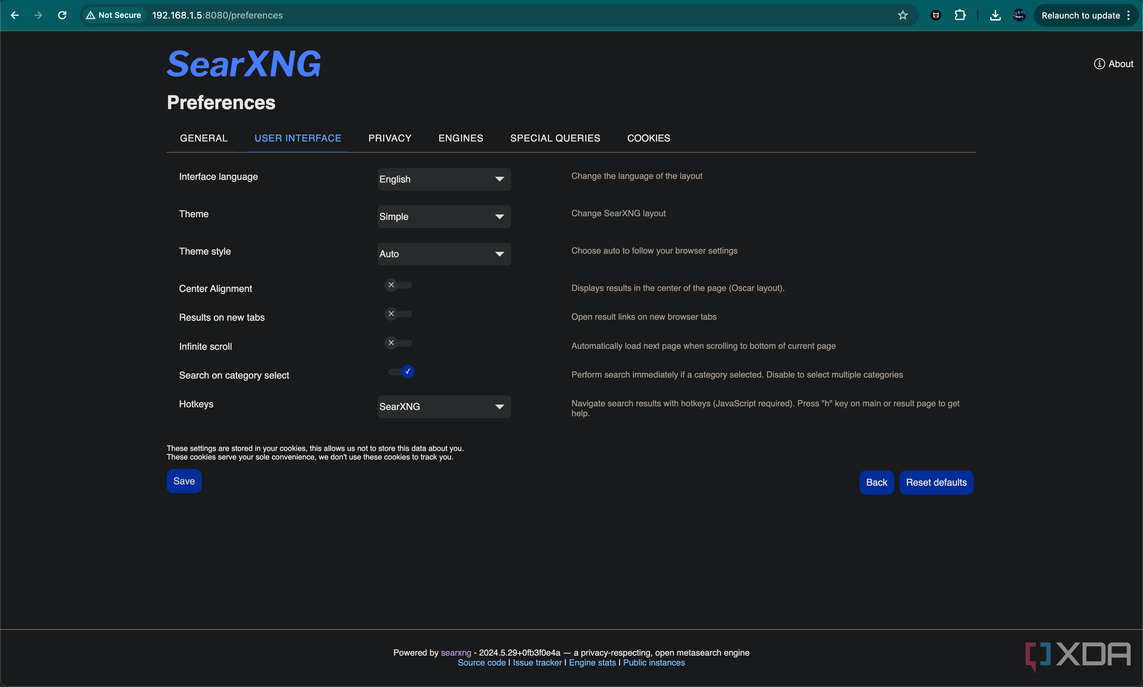The image size is (1143, 687).
Task: Click the shield extension icon beside the star
Action: click(x=936, y=15)
